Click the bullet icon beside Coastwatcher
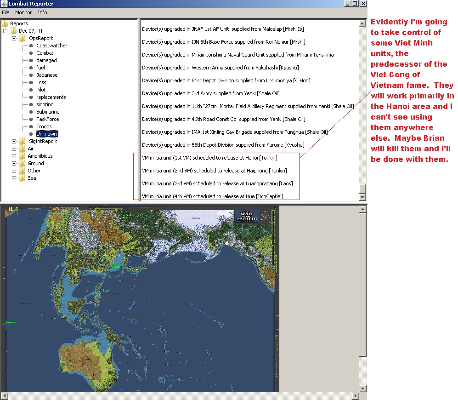The height and width of the screenshot is (401, 458). click(31, 46)
